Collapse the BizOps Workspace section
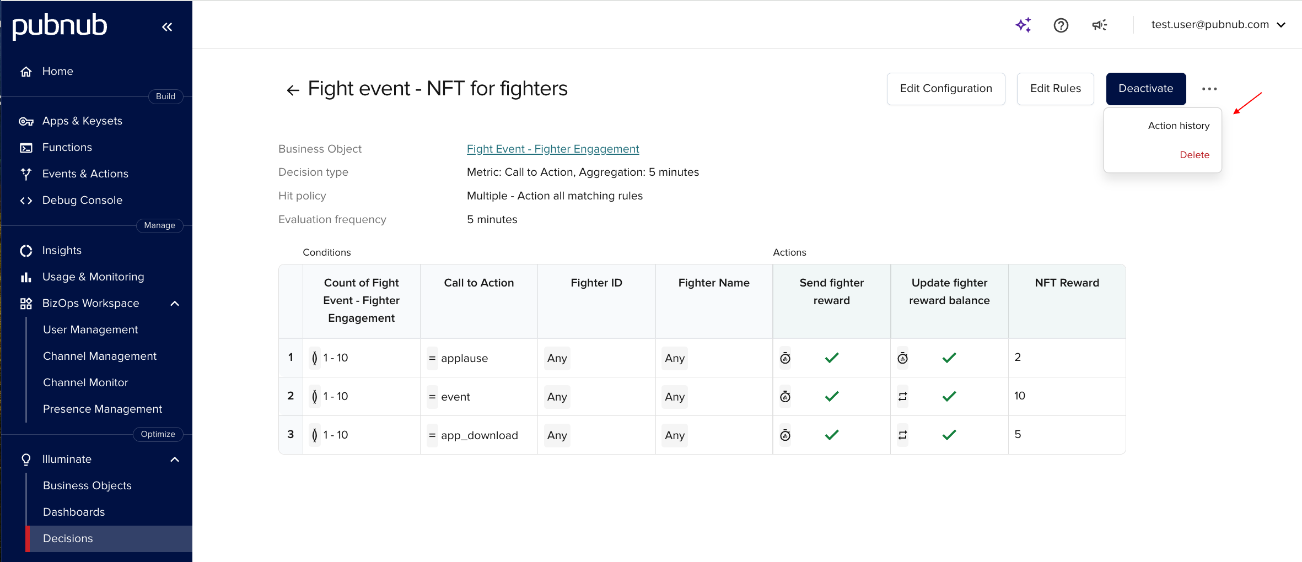Screen dimensions: 1302x562 pyautogui.click(x=175, y=304)
